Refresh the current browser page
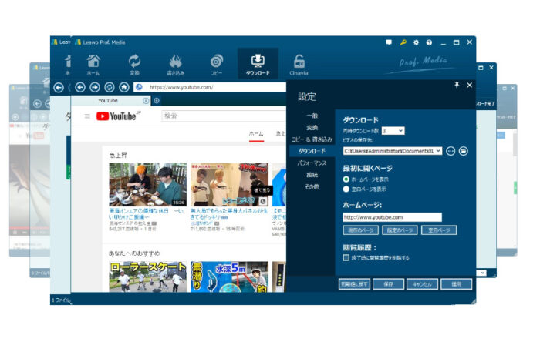This screenshot has width=540, height=342. pyautogui.click(x=110, y=87)
